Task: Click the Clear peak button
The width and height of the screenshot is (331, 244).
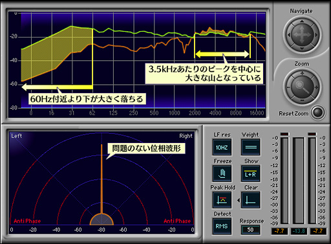Action: tap(250, 200)
